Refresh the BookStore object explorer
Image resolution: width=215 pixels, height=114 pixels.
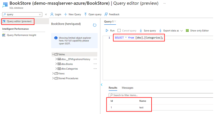pyautogui.click(x=95, y=25)
